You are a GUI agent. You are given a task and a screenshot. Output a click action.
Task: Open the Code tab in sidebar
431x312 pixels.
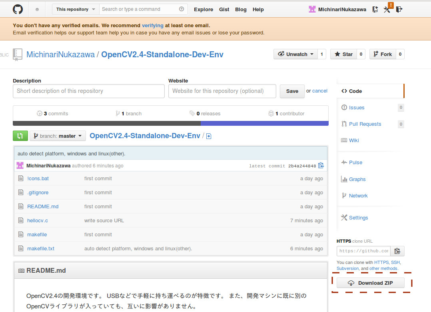[x=370, y=91]
